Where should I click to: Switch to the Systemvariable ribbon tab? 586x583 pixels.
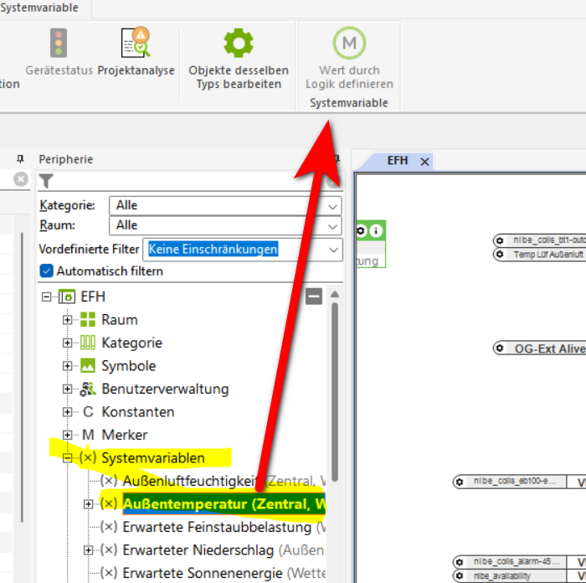pyautogui.click(x=40, y=8)
